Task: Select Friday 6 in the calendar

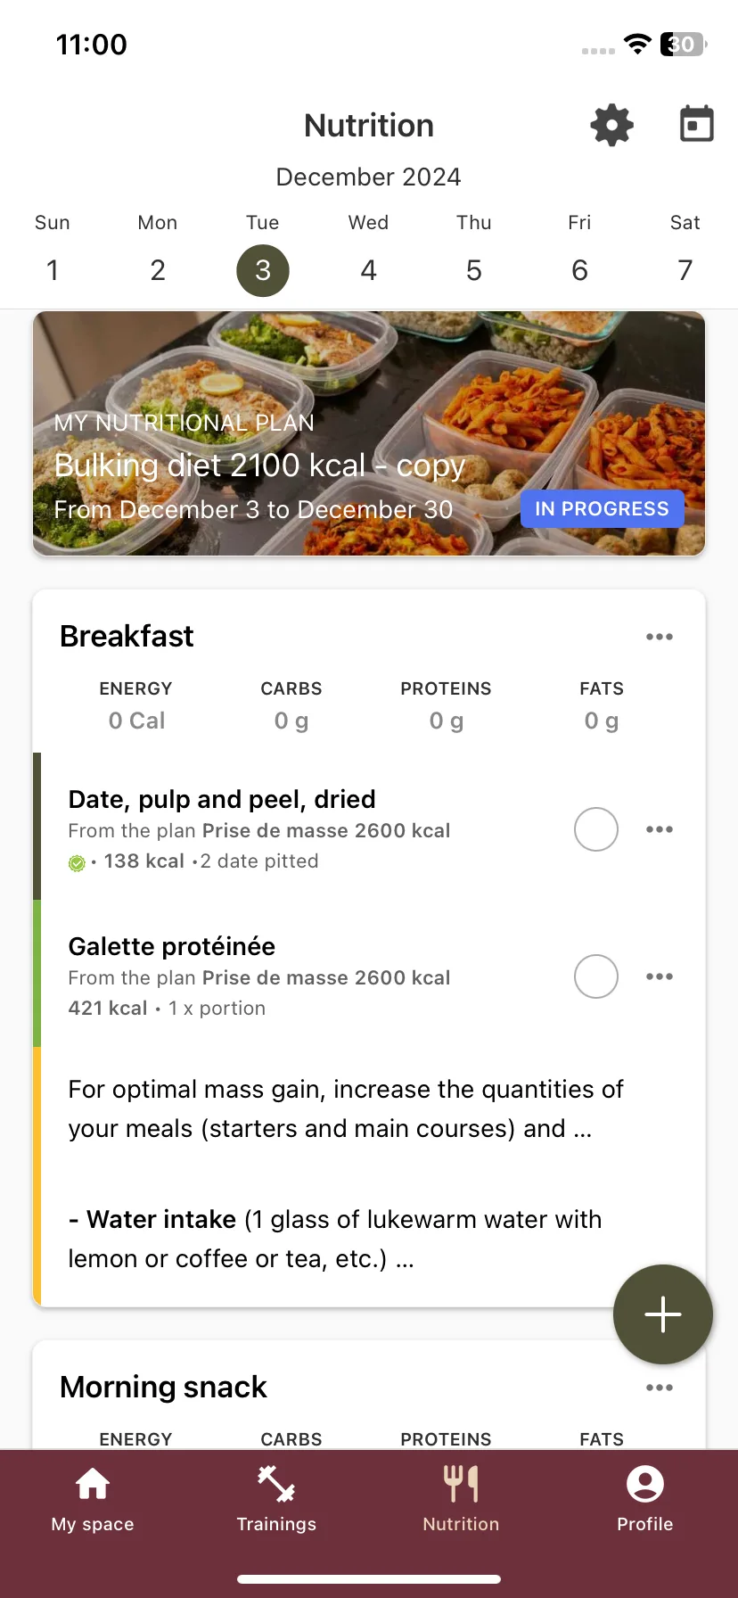Action: click(x=579, y=270)
